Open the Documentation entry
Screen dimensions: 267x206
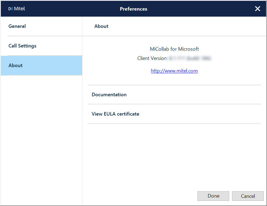coord(174,95)
